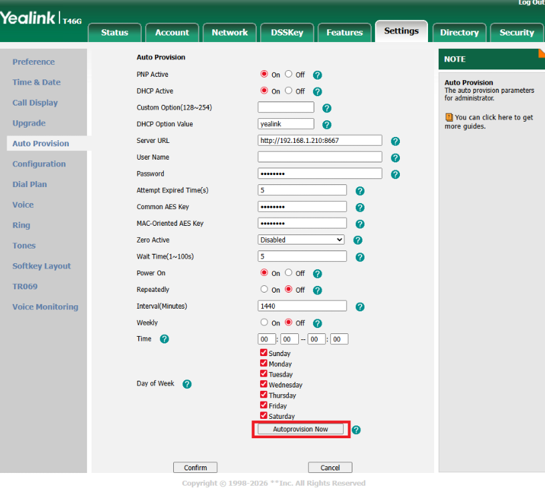Click the Server URL input field
Viewport: 545px width, 491px height.
coord(320,140)
